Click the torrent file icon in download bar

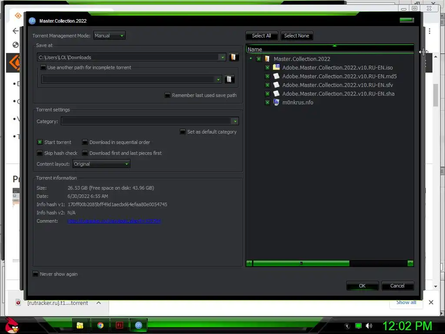(18, 303)
